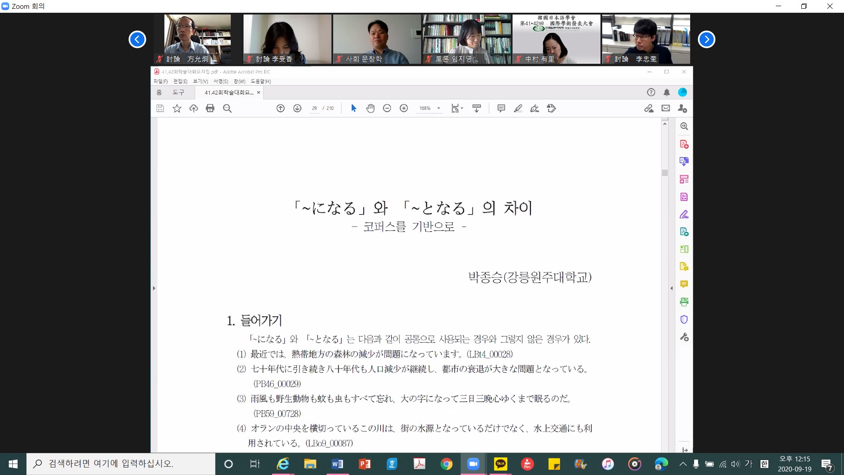This screenshot has height=475, width=844.
Task: Expand the left navigation pane arrow
Action: pyautogui.click(x=154, y=288)
